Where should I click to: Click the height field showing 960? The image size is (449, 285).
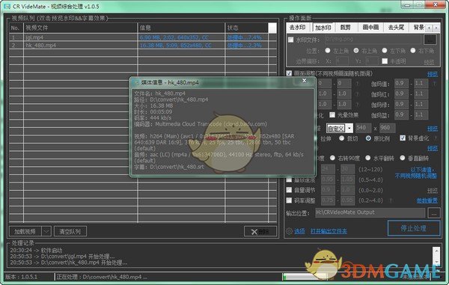click(387, 128)
